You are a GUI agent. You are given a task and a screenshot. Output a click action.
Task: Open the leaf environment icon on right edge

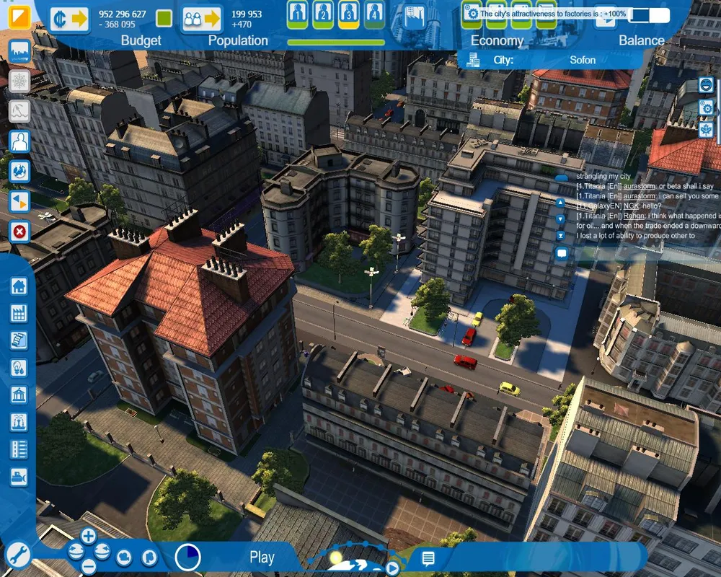[x=707, y=130]
